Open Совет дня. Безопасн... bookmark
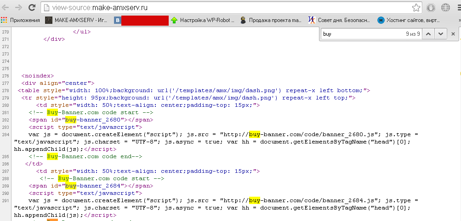The height and width of the screenshot is (221, 461). point(339,20)
